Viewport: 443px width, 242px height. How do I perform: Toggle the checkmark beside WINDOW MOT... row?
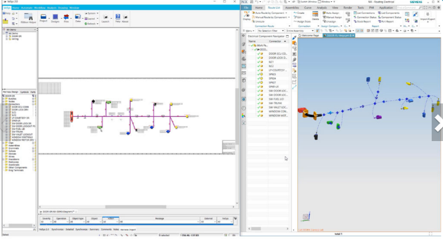[258, 115]
